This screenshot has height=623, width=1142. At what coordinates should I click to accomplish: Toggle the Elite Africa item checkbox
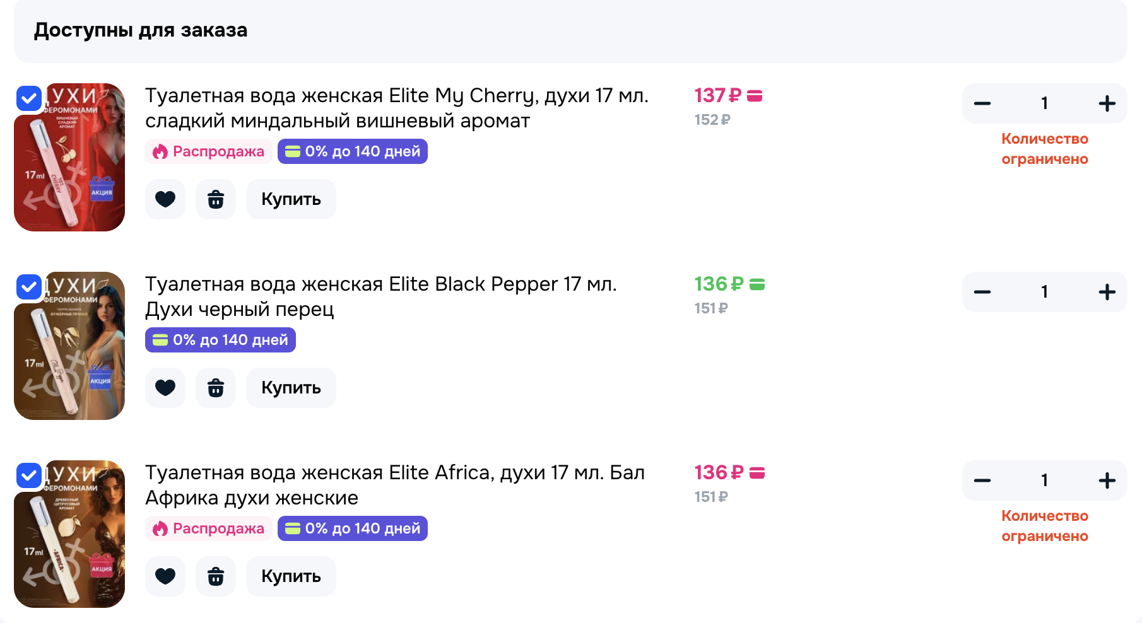pos(29,475)
